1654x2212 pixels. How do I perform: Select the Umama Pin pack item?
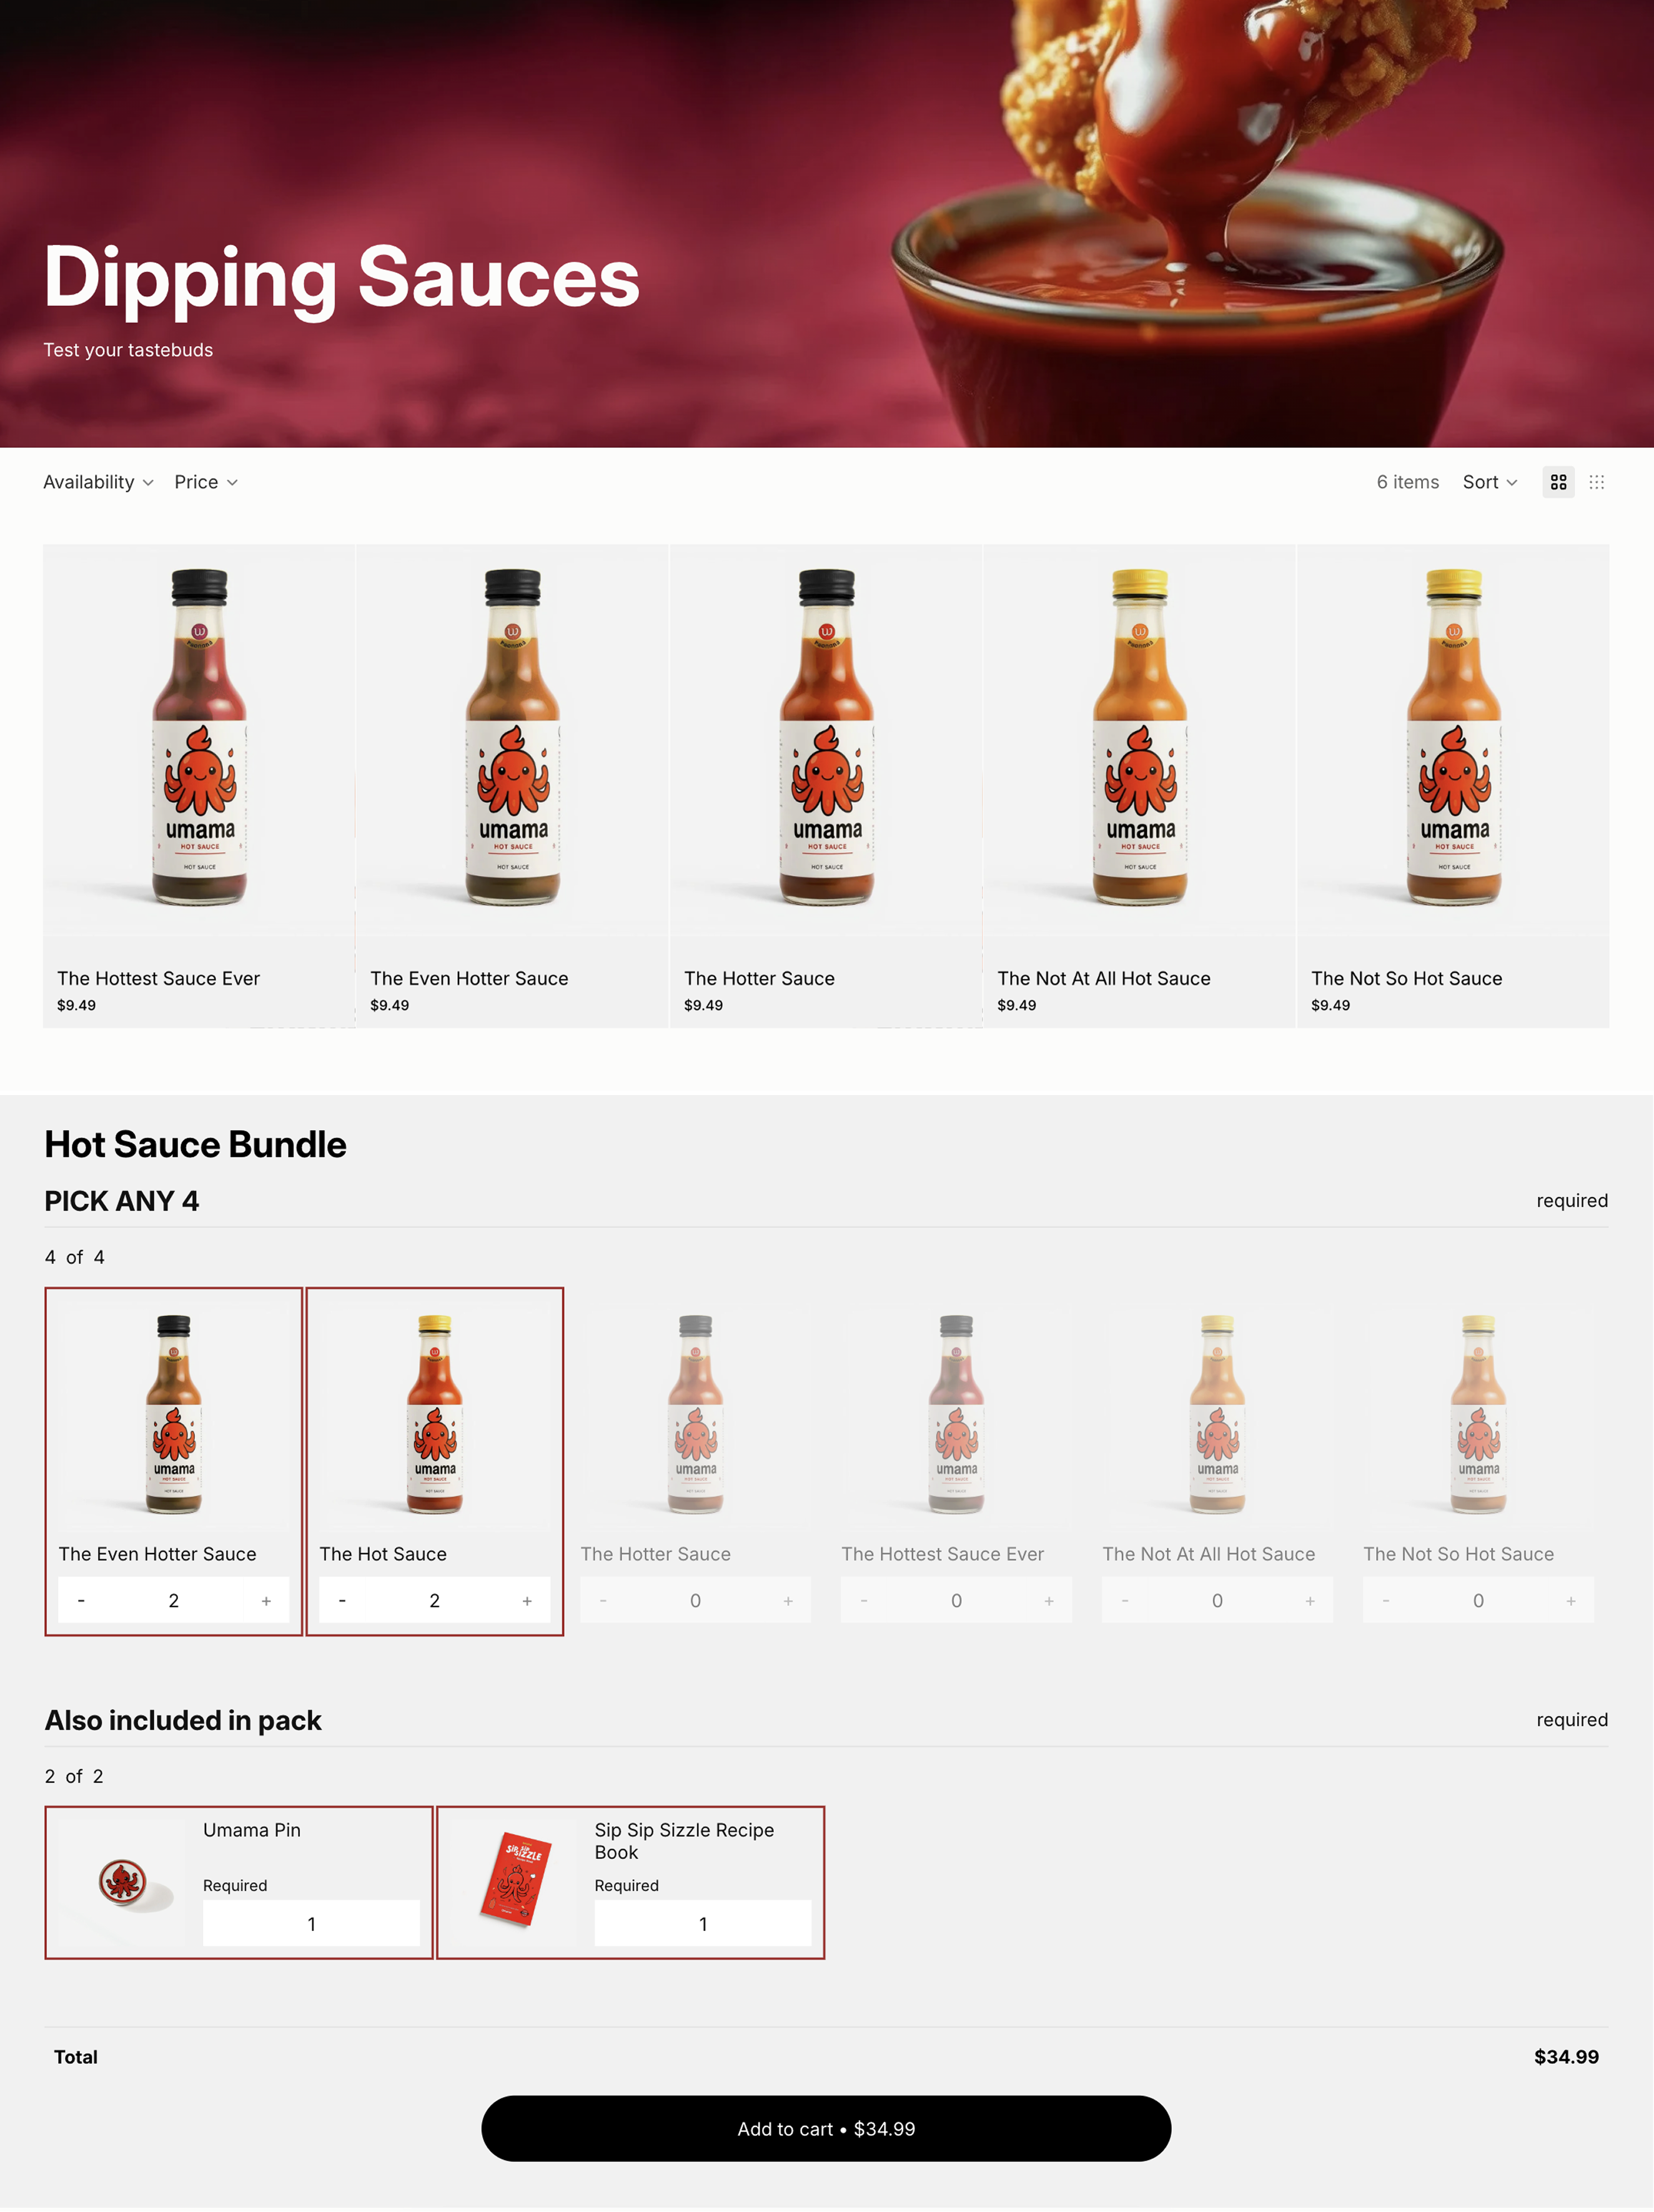click(x=239, y=1883)
